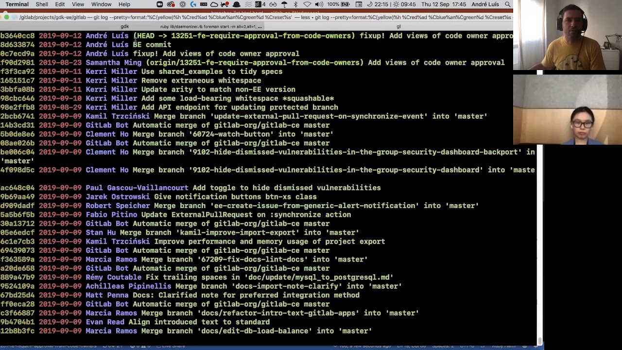This screenshot has width=622, height=350.
Task: Click 'Add API endpoint for updating protected branch'
Action: pos(240,107)
